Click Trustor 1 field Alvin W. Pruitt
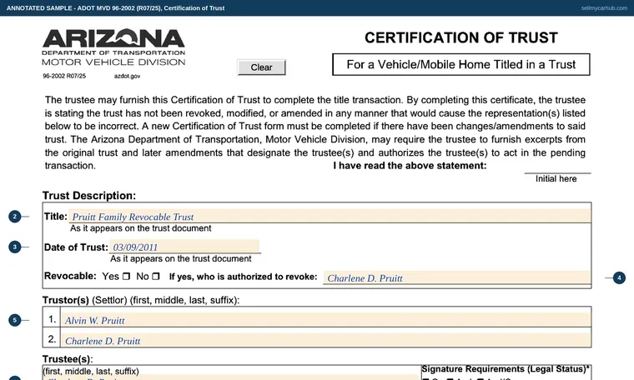This screenshot has width=634, height=380. coord(325,320)
